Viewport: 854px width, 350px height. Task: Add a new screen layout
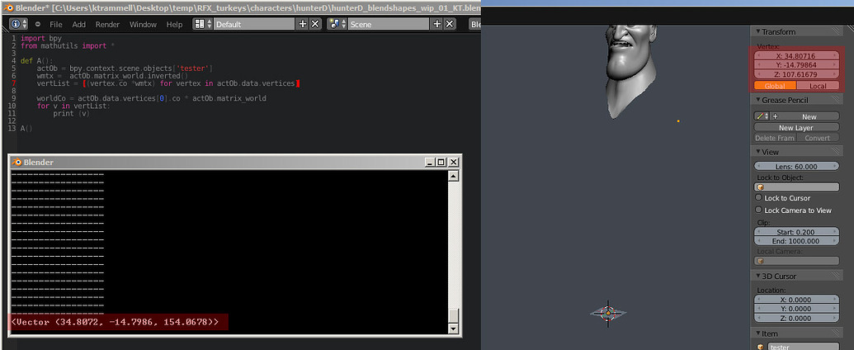pyautogui.click(x=303, y=24)
